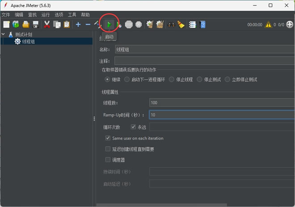Start the test with green arrow
295x207 pixels.
109,25
